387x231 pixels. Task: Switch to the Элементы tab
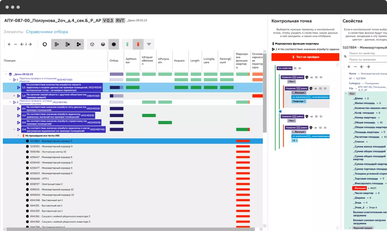coord(13,32)
